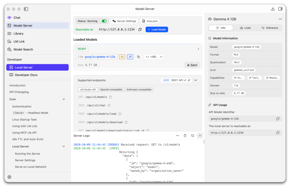The height and width of the screenshot is (188, 290).
Task: Open the Linux Startup Task doc
Action: [24, 120]
